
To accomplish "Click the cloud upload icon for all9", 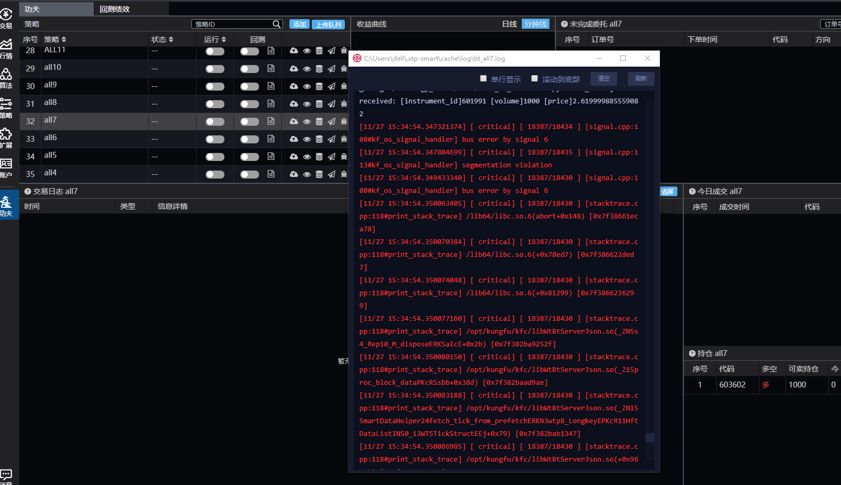I will point(294,86).
